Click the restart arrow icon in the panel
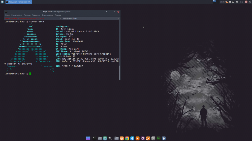Image resolution: width=252 pixels, height=141 pixels. [250, 2]
